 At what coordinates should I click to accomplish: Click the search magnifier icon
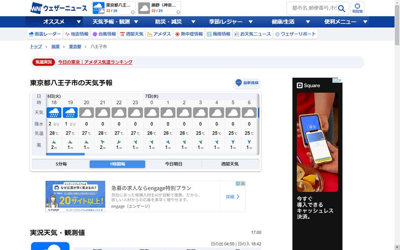341,8
